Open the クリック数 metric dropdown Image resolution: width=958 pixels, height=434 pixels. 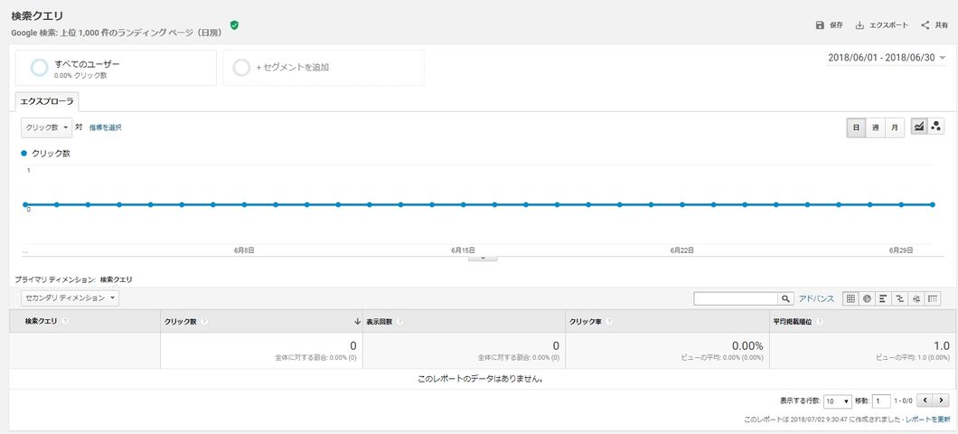[x=46, y=127]
